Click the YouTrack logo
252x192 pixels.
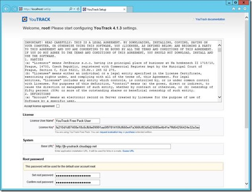pos(36,19)
